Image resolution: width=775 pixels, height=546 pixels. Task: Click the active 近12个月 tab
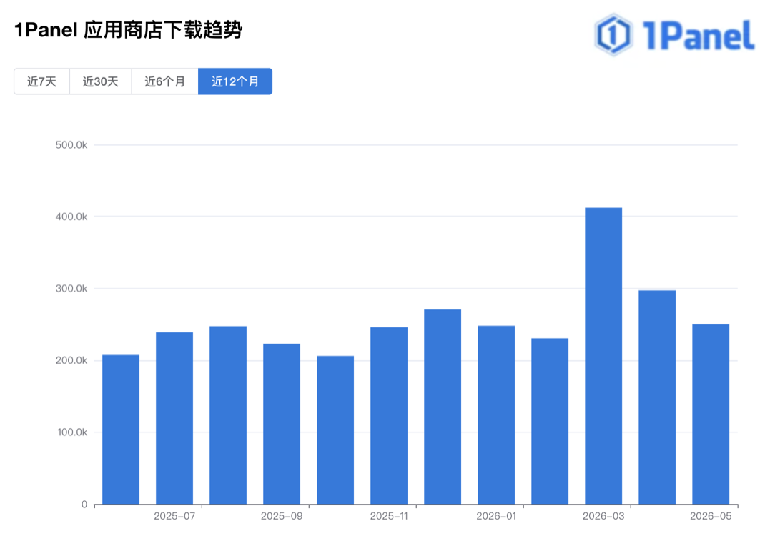tap(235, 81)
